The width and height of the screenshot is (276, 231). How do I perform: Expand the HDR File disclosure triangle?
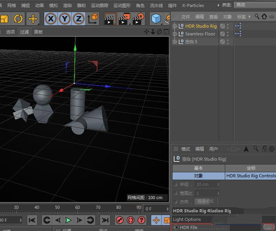(x=175, y=228)
